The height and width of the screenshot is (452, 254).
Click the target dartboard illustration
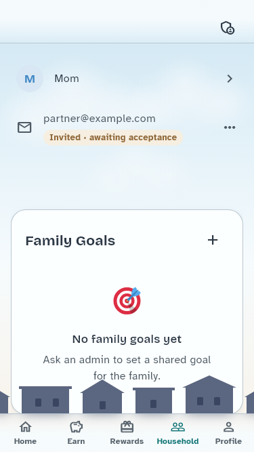pyautogui.click(x=127, y=300)
